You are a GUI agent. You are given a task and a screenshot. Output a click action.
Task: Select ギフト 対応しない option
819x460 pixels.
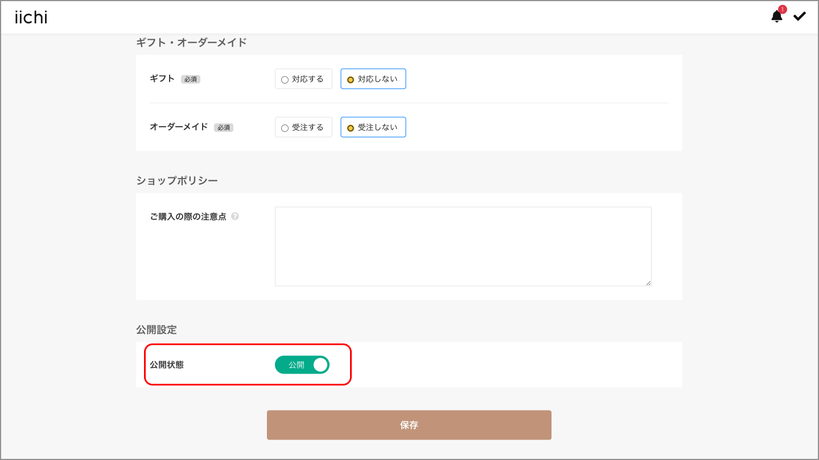click(373, 79)
